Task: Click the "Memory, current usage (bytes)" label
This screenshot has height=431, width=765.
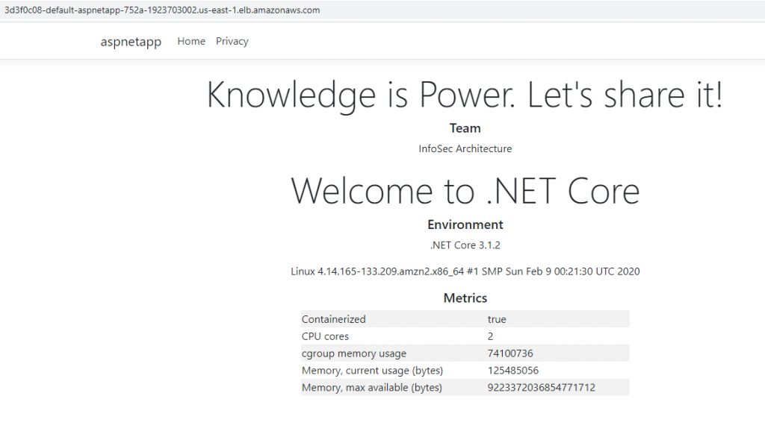Action: pyautogui.click(x=372, y=371)
